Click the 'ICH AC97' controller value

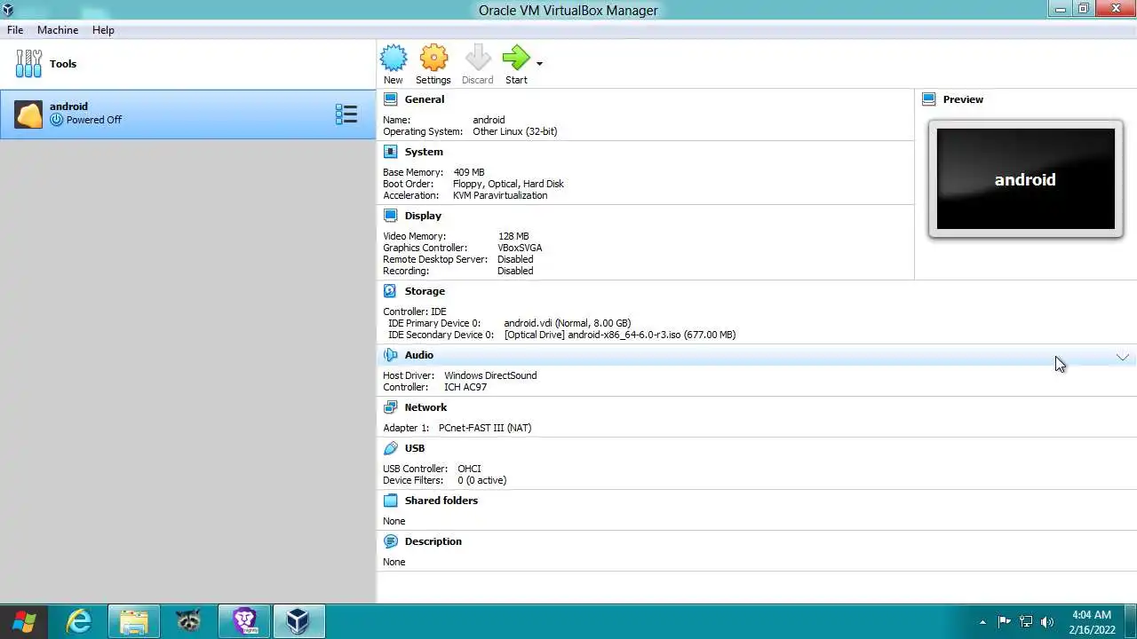tap(465, 387)
